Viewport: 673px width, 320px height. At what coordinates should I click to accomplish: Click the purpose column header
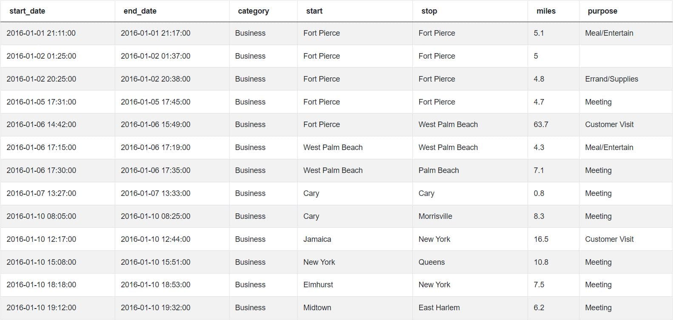(602, 11)
